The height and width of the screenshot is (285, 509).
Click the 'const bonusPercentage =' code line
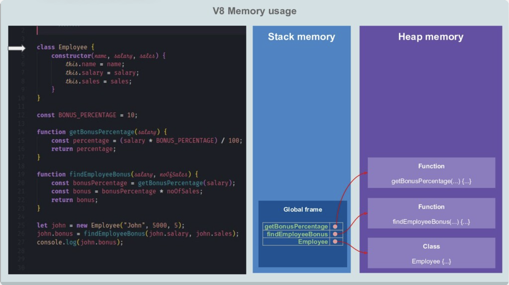143,183
